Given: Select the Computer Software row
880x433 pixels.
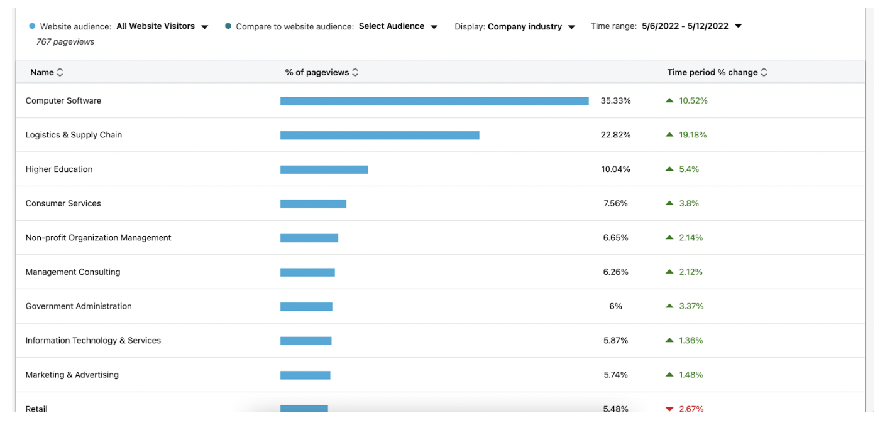Looking at the screenshot, I should 63,100.
